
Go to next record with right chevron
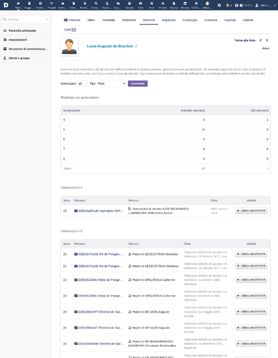[x=267, y=40]
